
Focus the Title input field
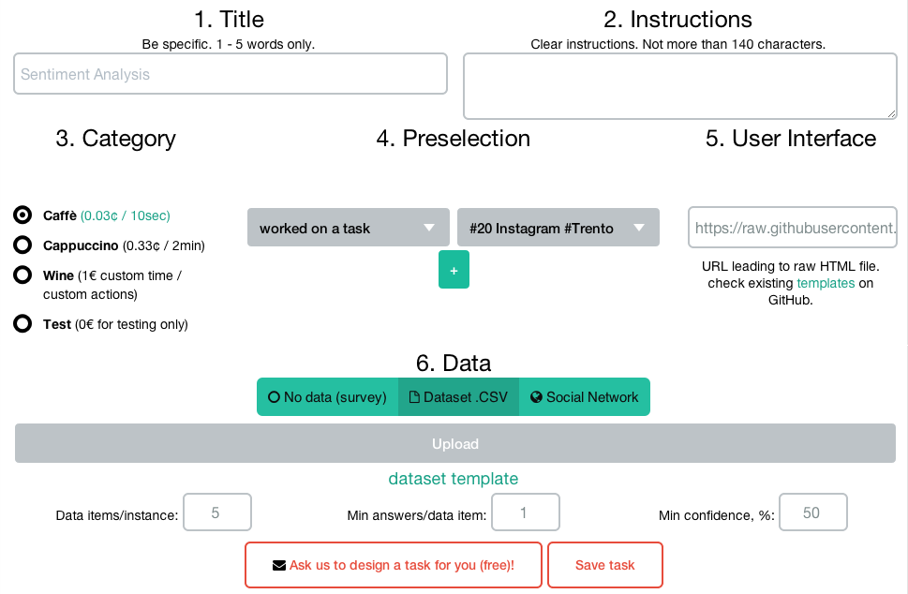click(231, 74)
